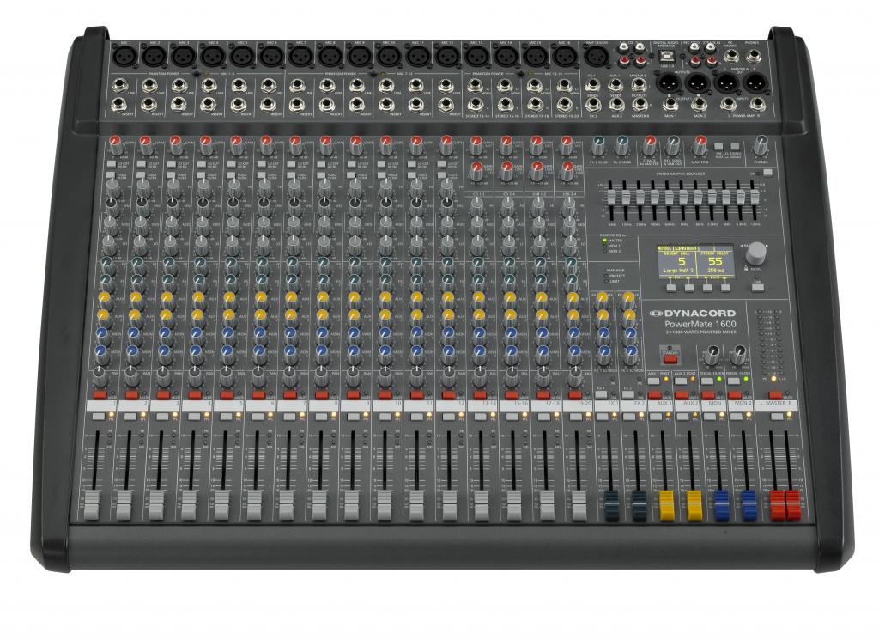The width and height of the screenshot is (879, 640).
Task: Click the MENU rotary encoder beside the display
Action: pos(755,255)
